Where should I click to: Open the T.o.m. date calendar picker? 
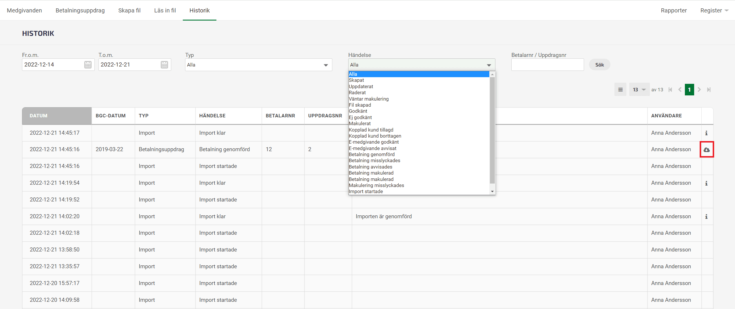(x=164, y=65)
